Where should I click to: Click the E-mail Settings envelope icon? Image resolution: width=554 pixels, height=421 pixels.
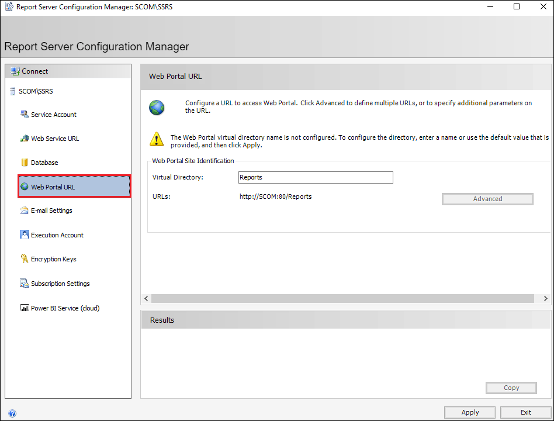click(x=25, y=210)
